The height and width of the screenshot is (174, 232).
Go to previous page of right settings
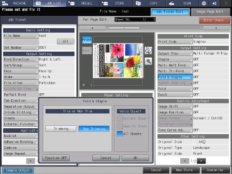coord(185,161)
